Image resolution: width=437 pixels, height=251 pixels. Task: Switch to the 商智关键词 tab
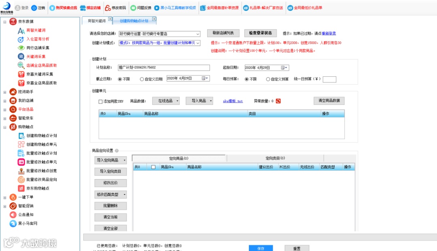pyautogui.click(x=96, y=21)
